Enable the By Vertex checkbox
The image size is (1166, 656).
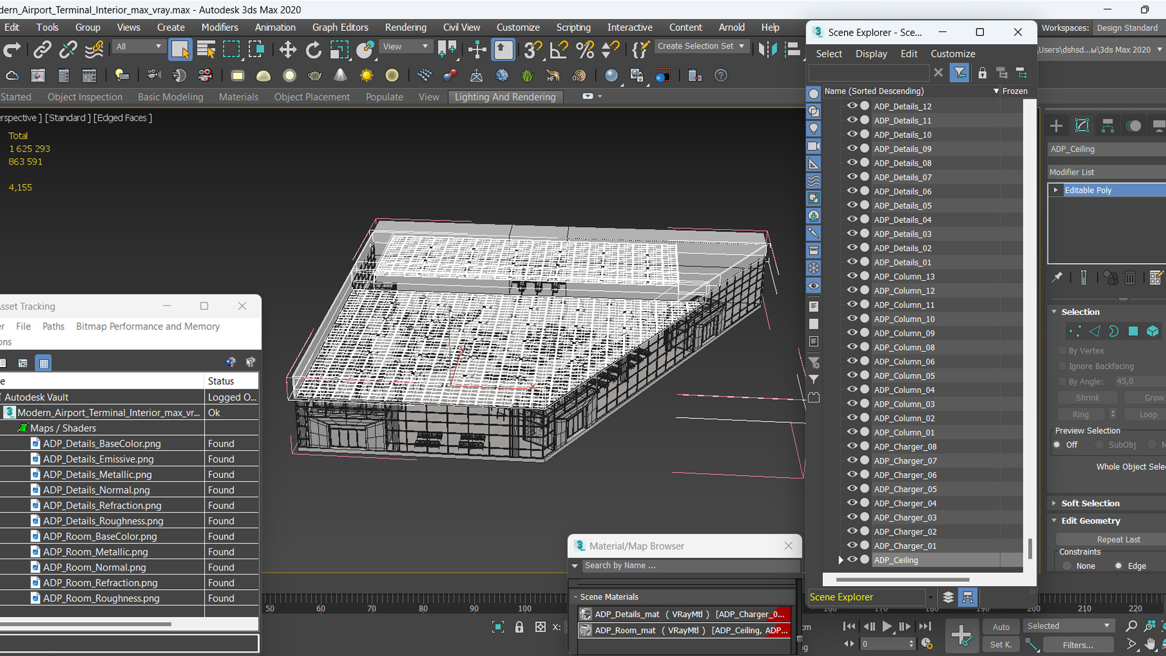coord(1062,350)
